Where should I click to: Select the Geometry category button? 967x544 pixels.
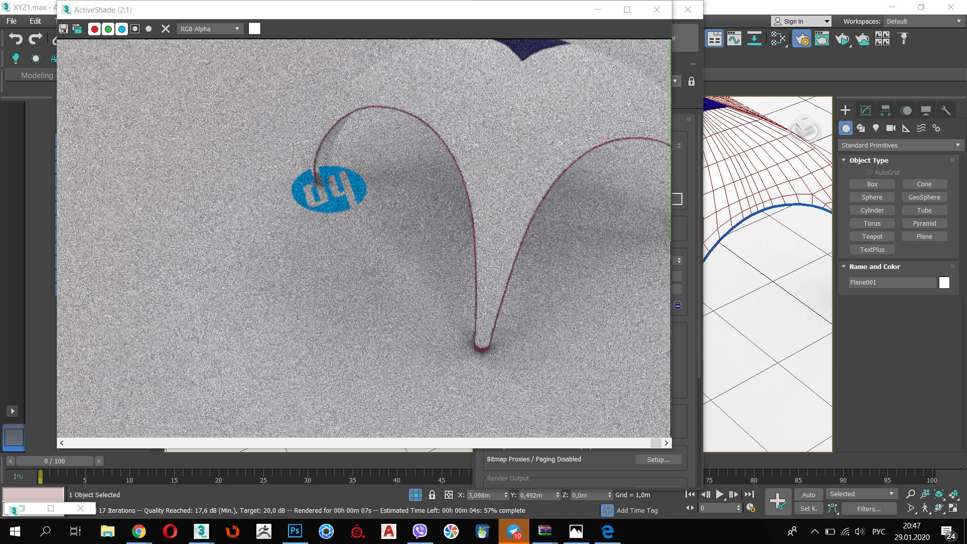[846, 128]
